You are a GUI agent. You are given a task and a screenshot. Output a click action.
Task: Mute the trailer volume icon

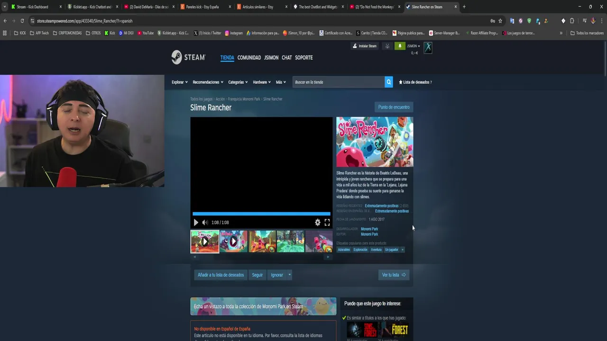205,223
